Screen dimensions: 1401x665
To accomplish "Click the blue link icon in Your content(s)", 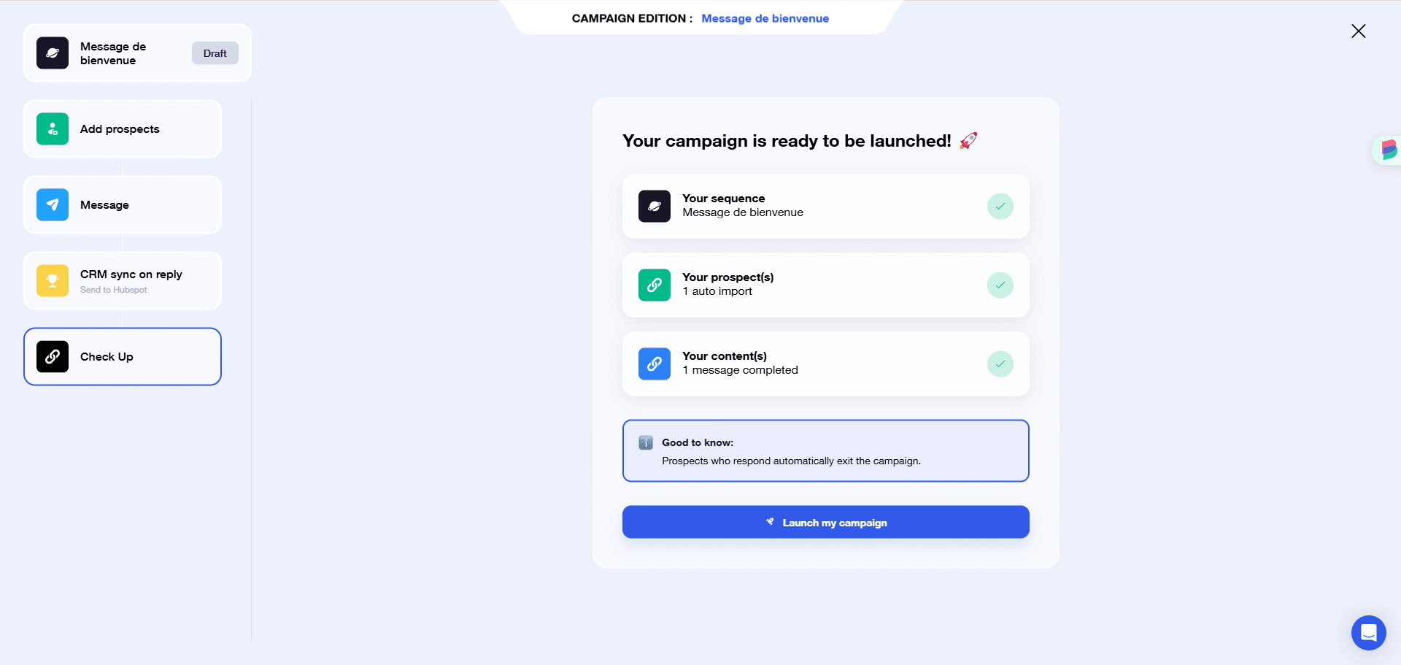I will click(655, 364).
